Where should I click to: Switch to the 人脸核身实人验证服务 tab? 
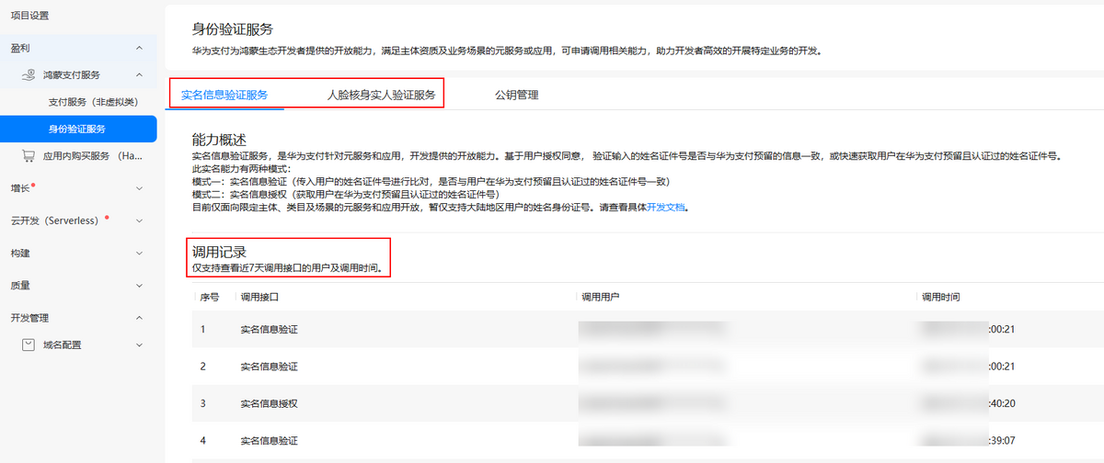(x=381, y=95)
